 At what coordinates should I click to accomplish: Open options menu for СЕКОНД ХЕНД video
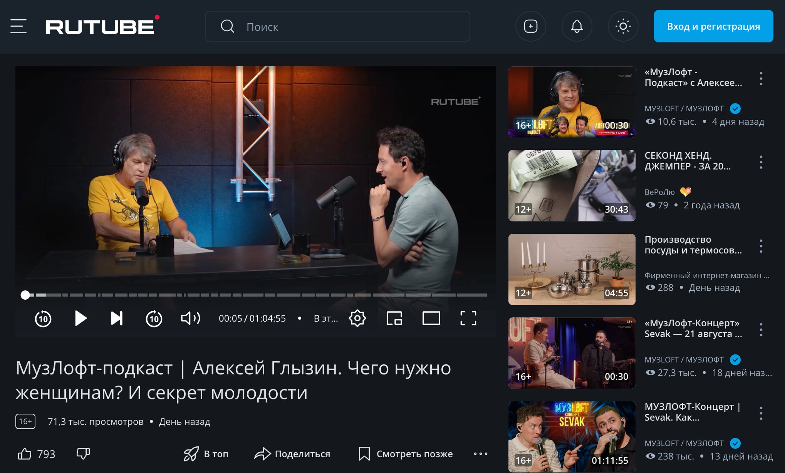pos(761,162)
